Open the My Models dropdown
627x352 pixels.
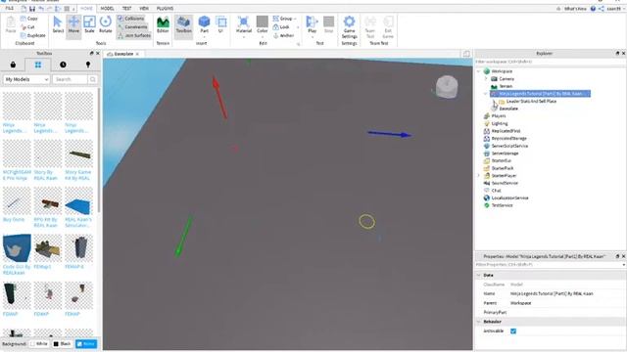[26, 79]
